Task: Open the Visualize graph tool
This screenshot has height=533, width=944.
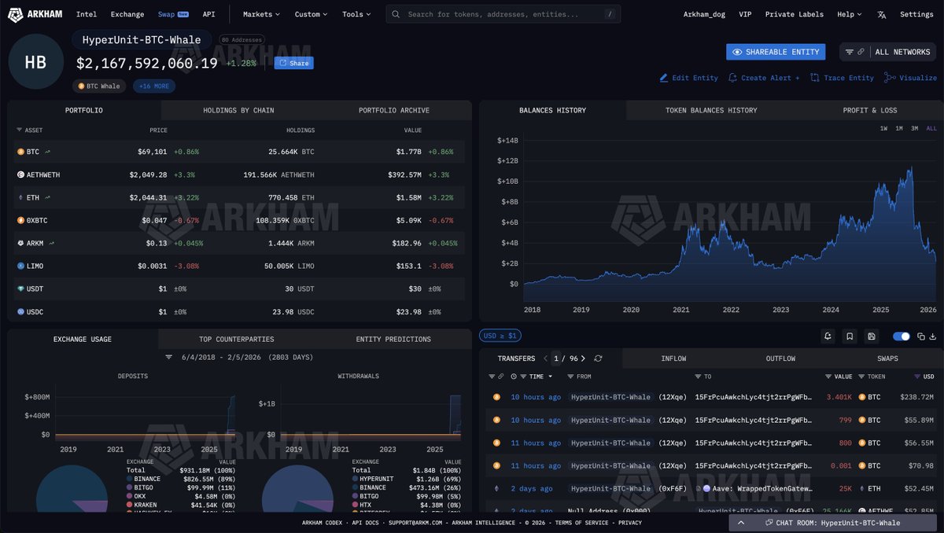Action: 910,78
